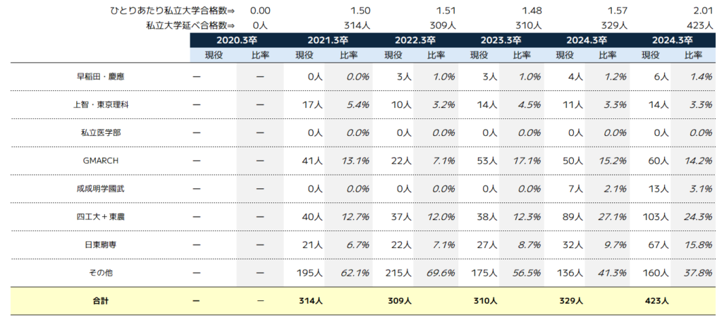The image size is (722, 320).
Task: Click the 合計 total row label
Action: pyautogui.click(x=100, y=301)
